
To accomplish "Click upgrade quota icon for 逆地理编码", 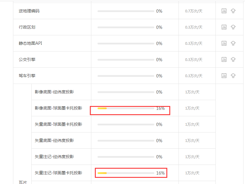I will click(233, 11).
